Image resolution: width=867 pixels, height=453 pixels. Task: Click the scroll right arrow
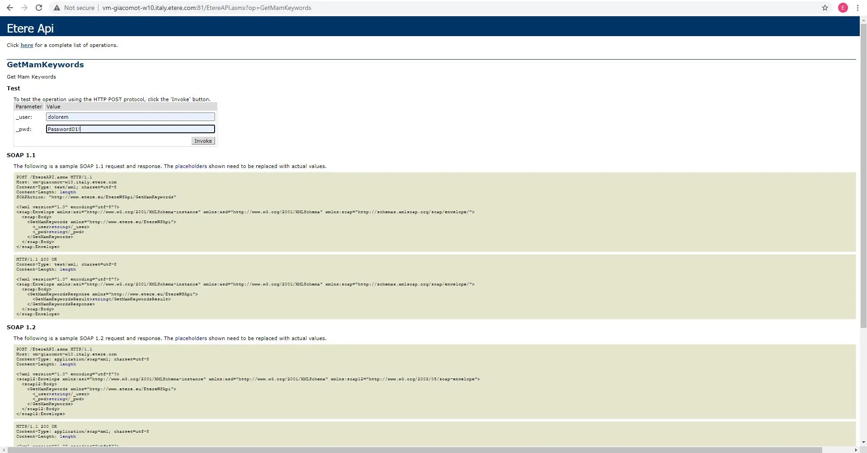point(856,450)
